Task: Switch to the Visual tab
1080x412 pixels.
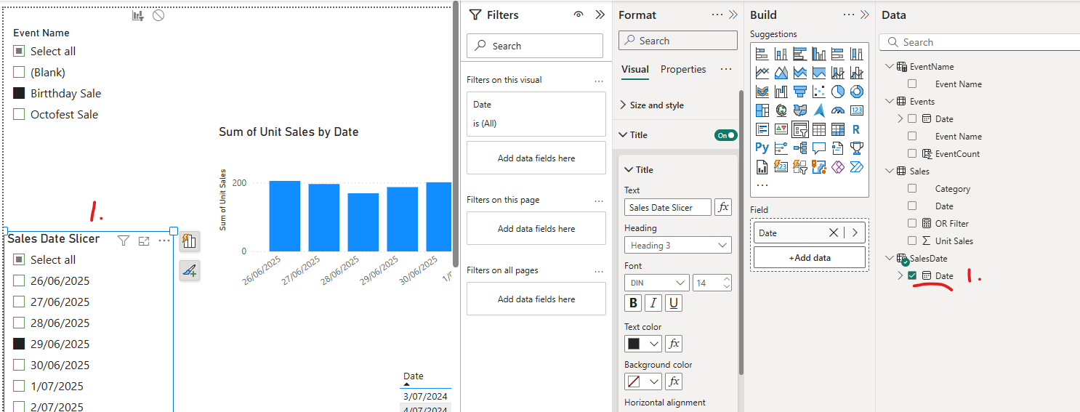Action: (635, 69)
